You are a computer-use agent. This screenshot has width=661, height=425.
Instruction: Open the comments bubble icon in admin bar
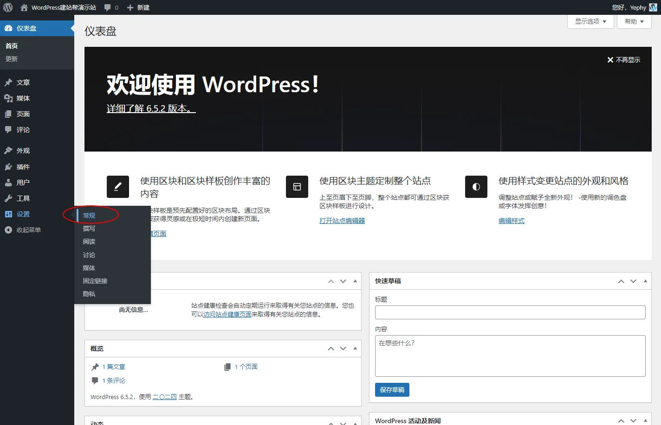[x=108, y=7]
